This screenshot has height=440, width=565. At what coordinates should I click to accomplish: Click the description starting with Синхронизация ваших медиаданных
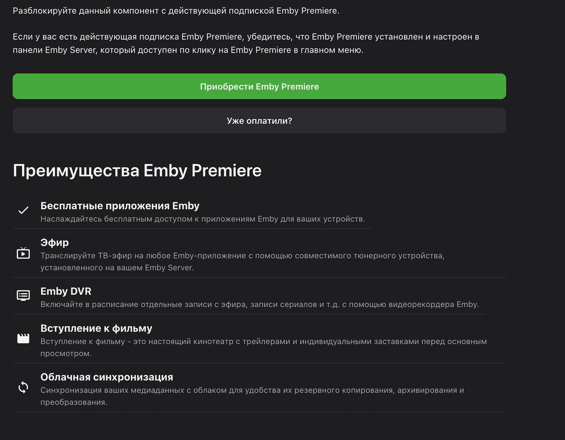pos(252,396)
